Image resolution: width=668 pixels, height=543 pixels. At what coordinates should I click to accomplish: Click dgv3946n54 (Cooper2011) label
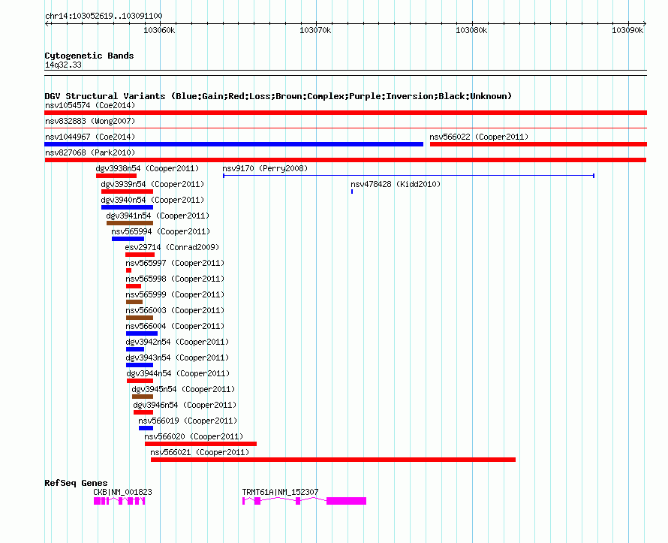tap(185, 405)
